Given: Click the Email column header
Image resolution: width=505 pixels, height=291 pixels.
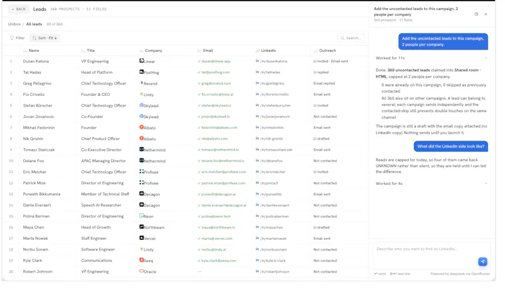Looking at the screenshot, I should pos(208,50).
